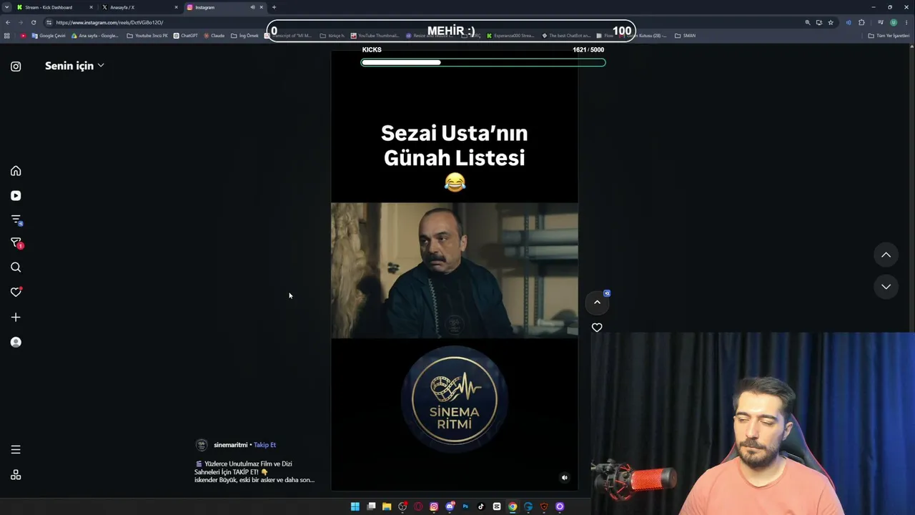Open the hamburger More menu in the sidebar

point(16,450)
